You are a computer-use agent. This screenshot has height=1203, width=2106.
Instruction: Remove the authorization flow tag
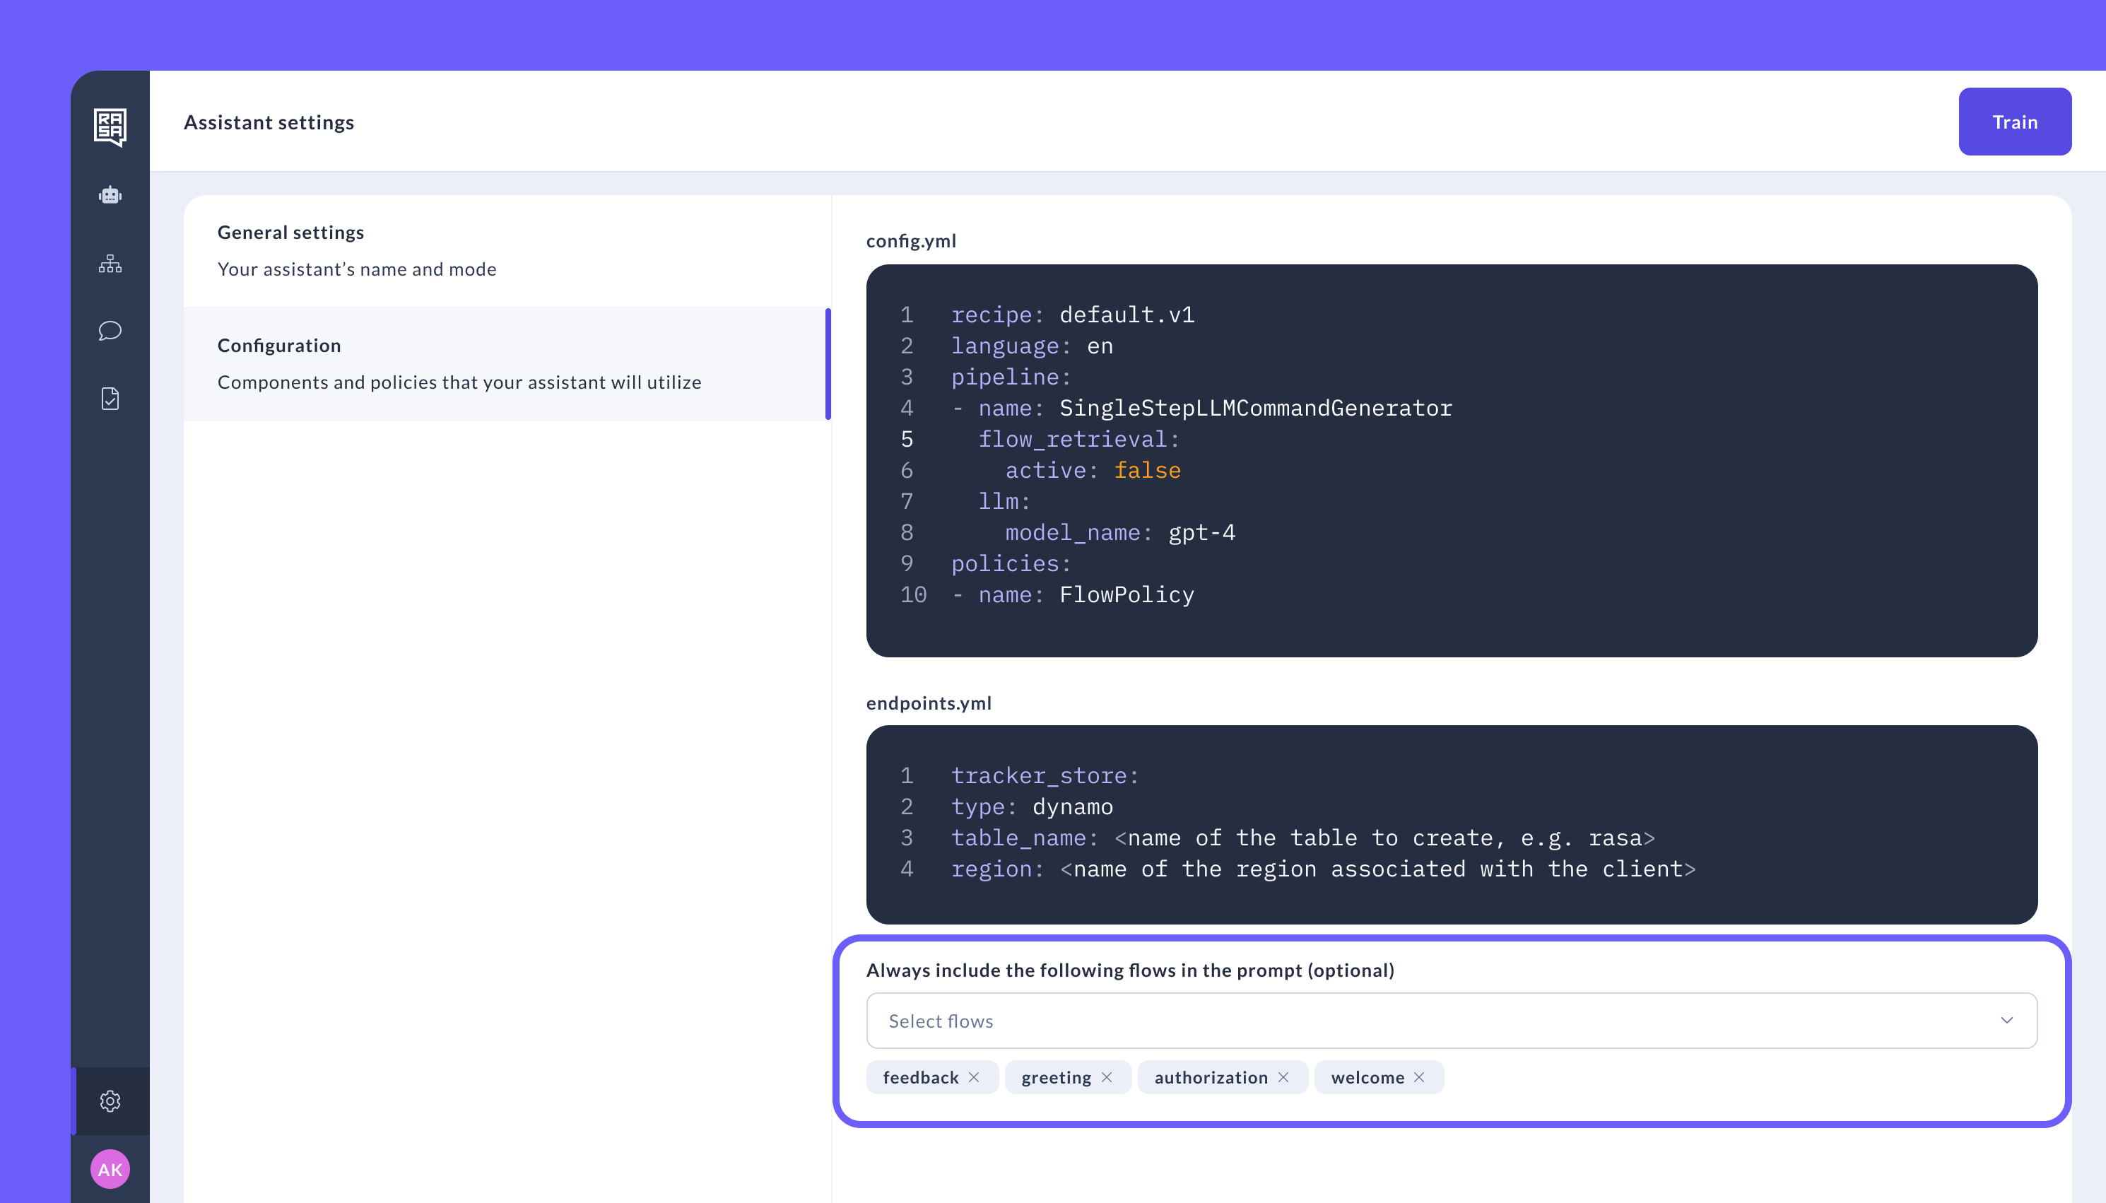1283,1076
